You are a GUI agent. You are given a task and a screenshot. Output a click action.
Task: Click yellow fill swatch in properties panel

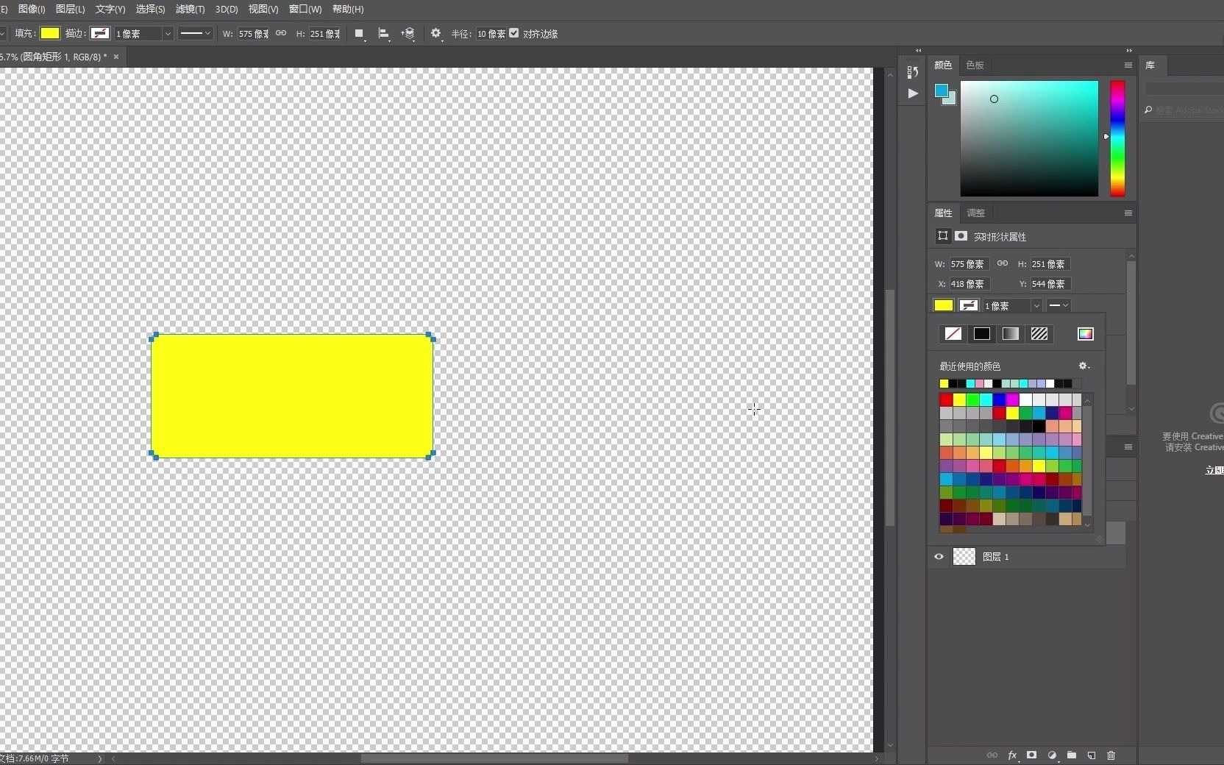(x=944, y=305)
